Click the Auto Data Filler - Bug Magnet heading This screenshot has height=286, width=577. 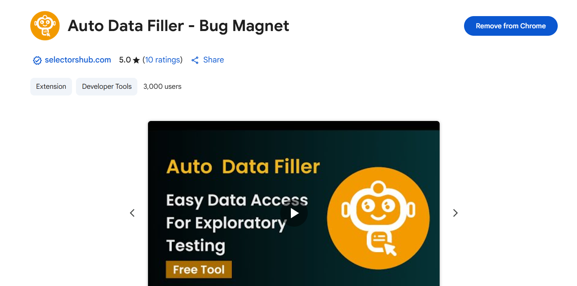[x=178, y=26]
